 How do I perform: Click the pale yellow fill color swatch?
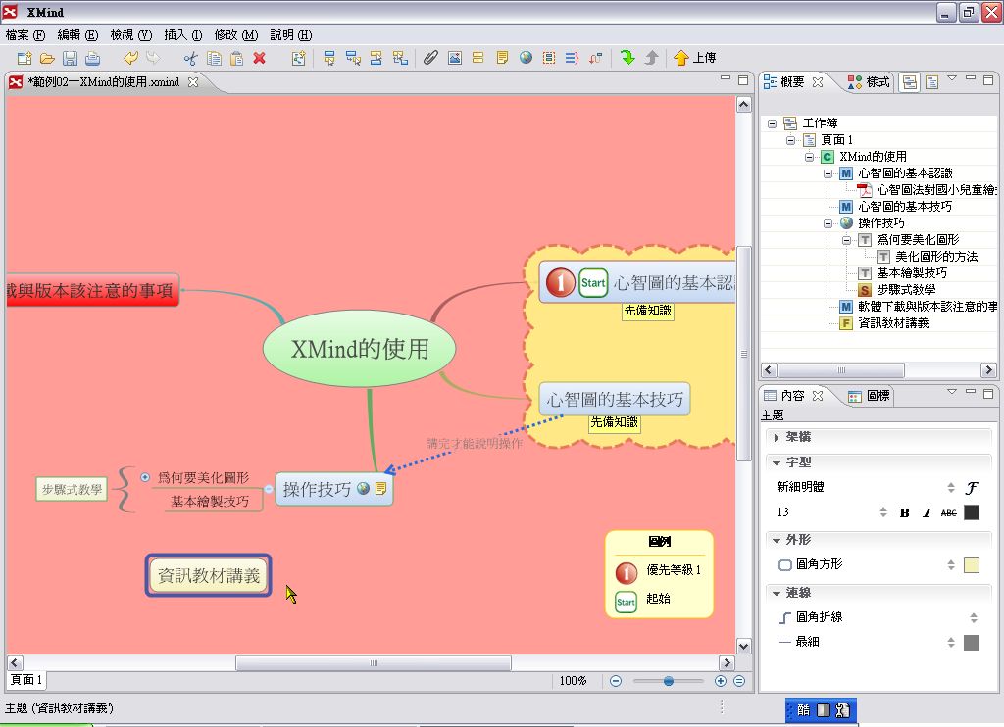coord(972,565)
